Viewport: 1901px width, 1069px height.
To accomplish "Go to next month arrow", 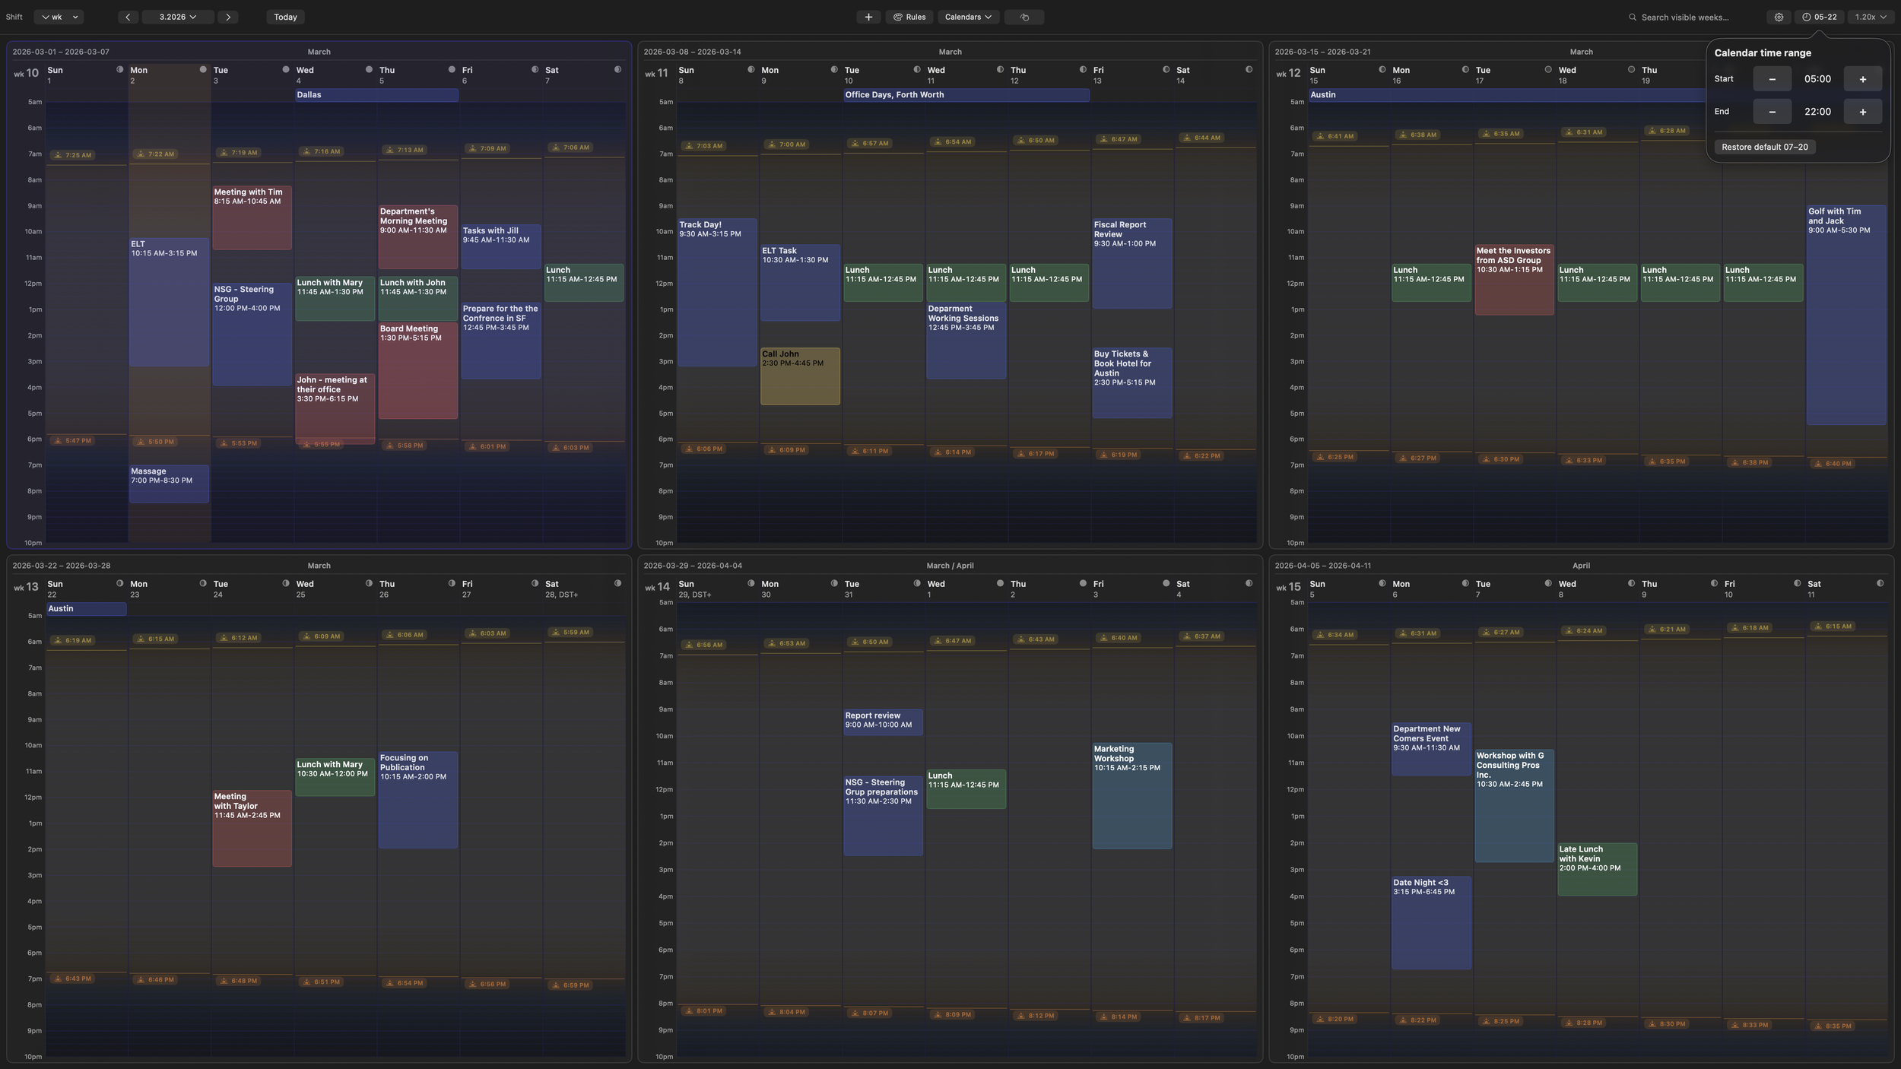I will coord(227,17).
